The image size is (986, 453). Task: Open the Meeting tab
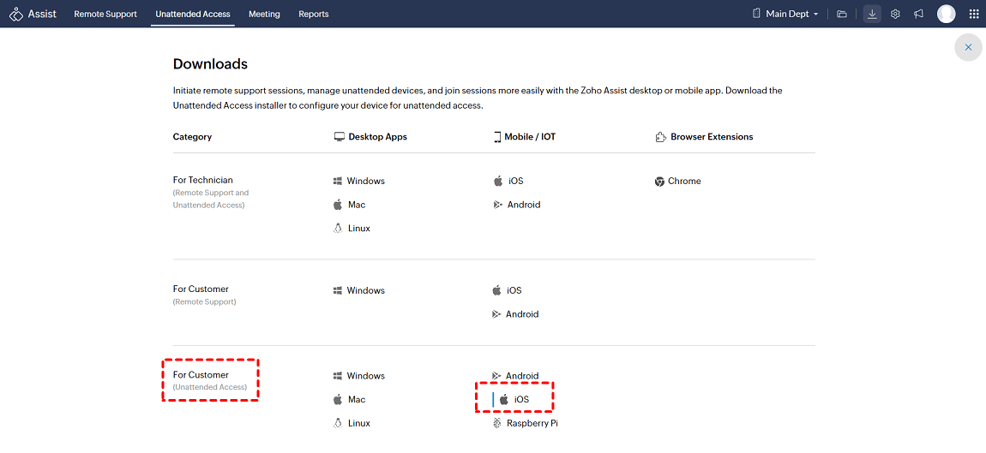264,14
